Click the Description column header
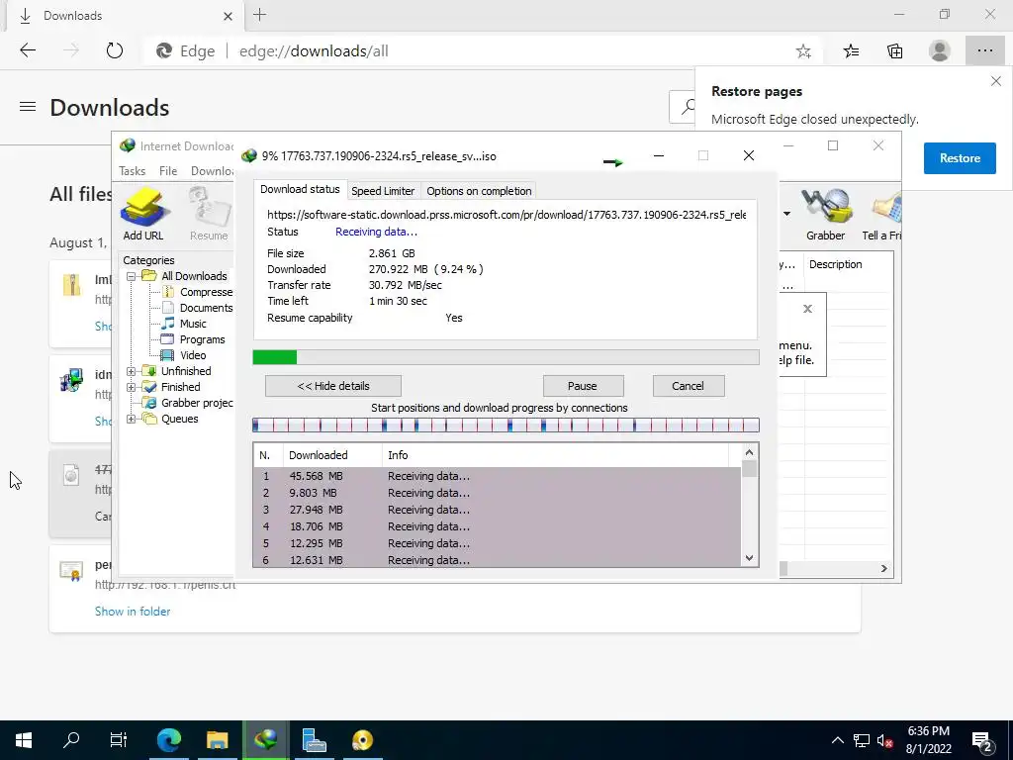Image resolution: width=1013 pixels, height=760 pixels. click(x=848, y=264)
